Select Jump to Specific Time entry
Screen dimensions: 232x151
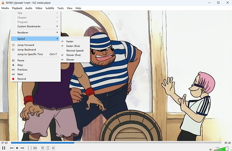coord(36,54)
